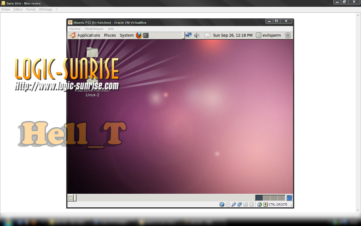
Task: Open the evilsperm user menu
Action: click(268, 35)
